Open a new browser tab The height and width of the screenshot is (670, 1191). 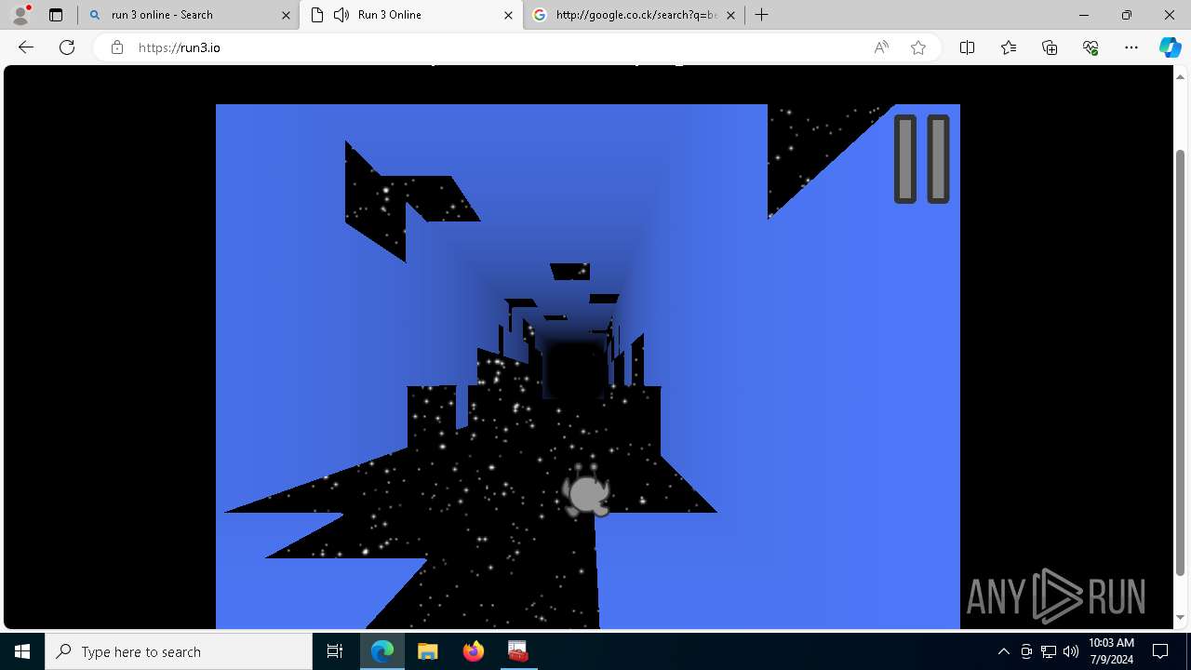click(761, 15)
